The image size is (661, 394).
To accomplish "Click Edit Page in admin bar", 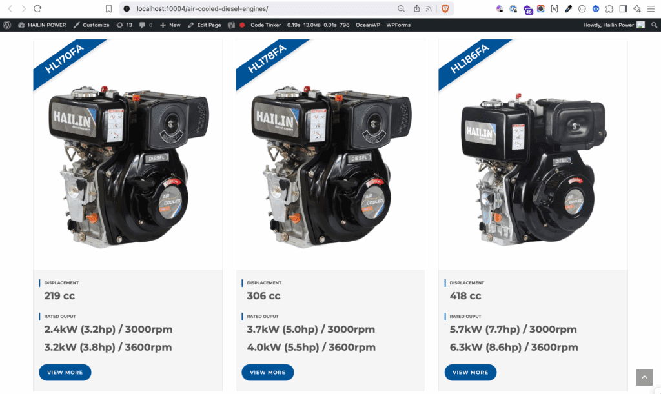I will click(205, 25).
